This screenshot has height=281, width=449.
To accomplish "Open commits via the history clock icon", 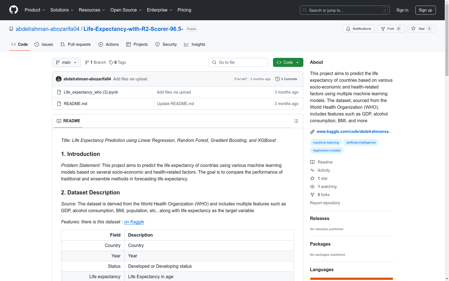I will click(x=278, y=79).
